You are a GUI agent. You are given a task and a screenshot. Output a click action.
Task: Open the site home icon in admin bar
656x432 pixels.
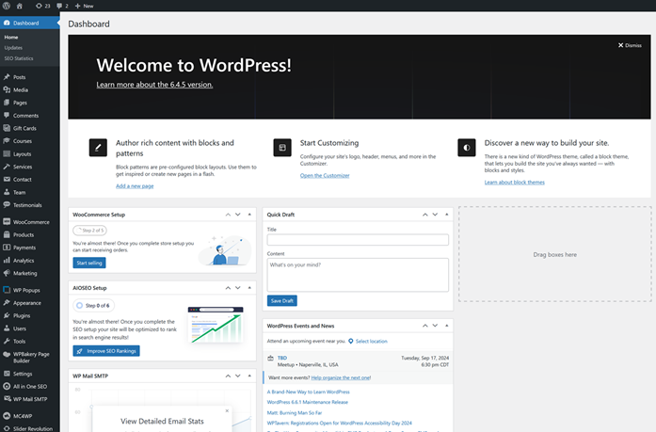tap(19, 6)
